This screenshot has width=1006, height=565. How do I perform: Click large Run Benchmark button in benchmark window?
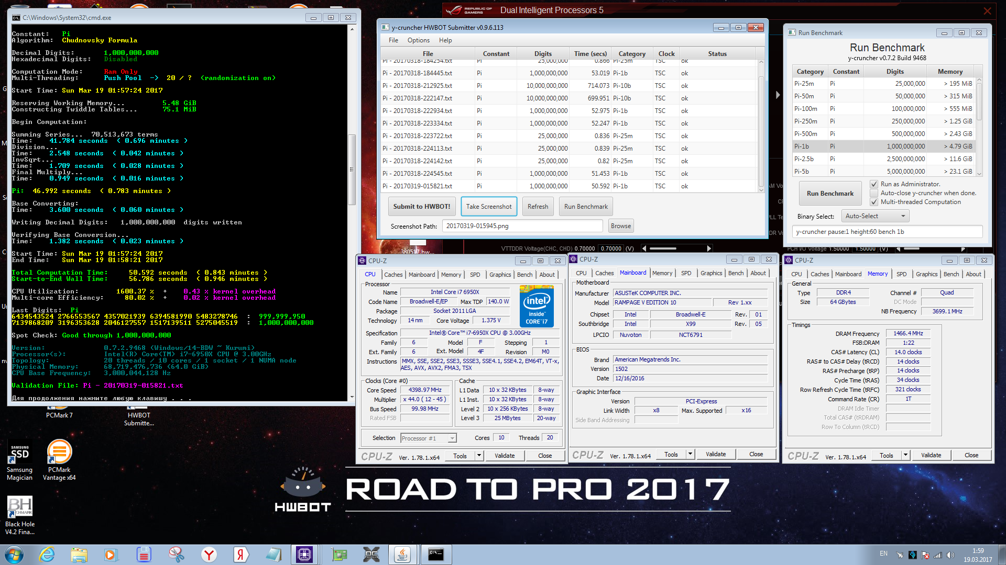coord(830,194)
